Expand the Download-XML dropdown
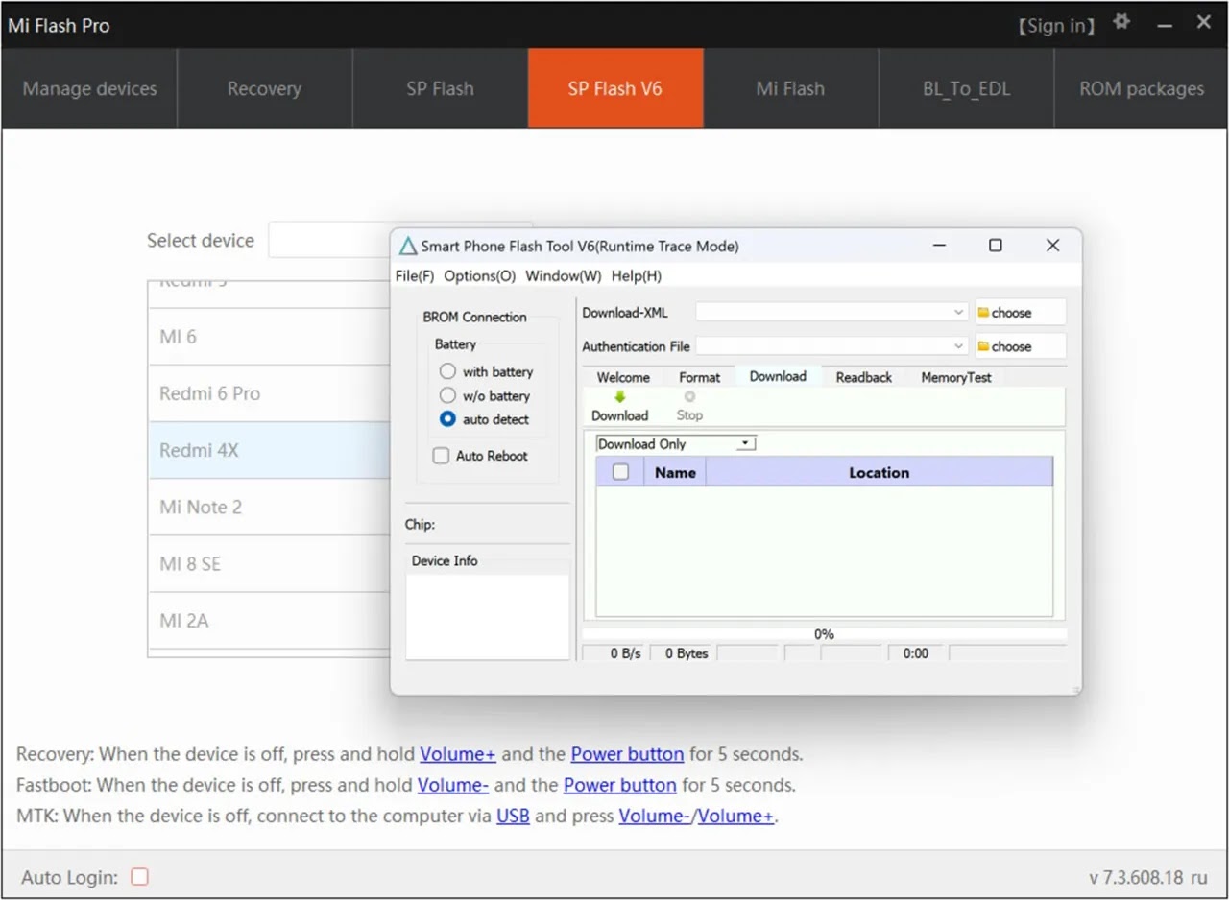 coord(958,312)
